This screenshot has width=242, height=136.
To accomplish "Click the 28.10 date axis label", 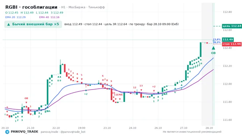I will coord(209,128).
